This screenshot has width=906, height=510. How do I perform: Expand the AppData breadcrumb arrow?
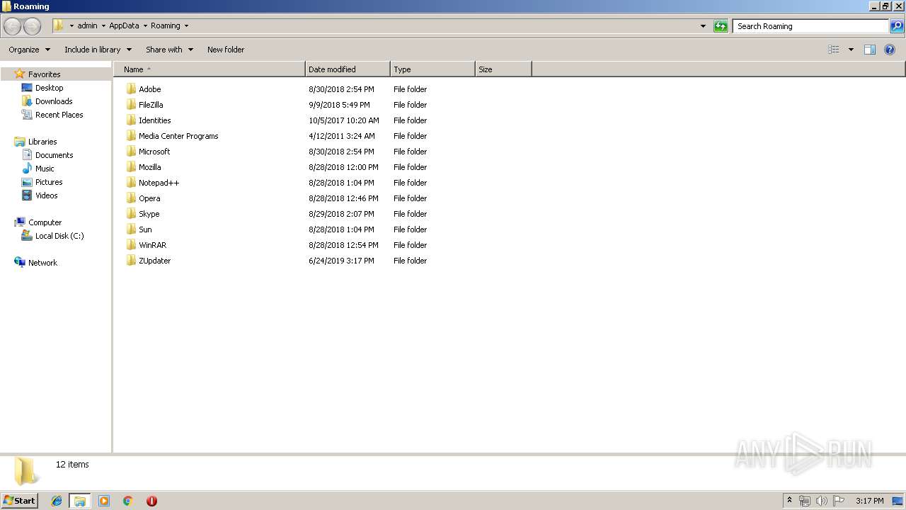click(145, 26)
